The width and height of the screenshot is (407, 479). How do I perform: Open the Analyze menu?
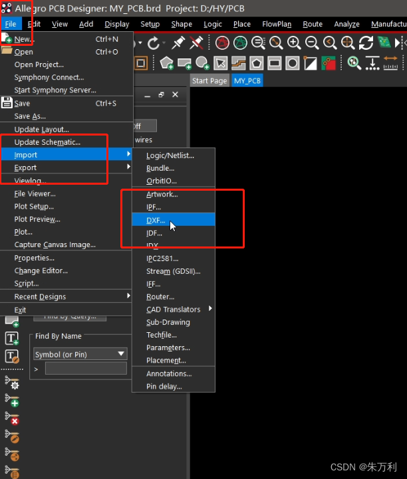click(x=346, y=24)
